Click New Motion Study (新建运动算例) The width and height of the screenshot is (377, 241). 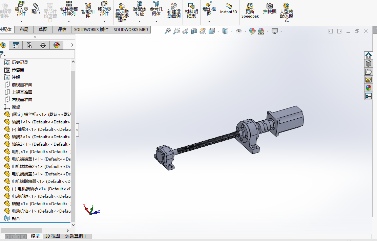[174, 11]
